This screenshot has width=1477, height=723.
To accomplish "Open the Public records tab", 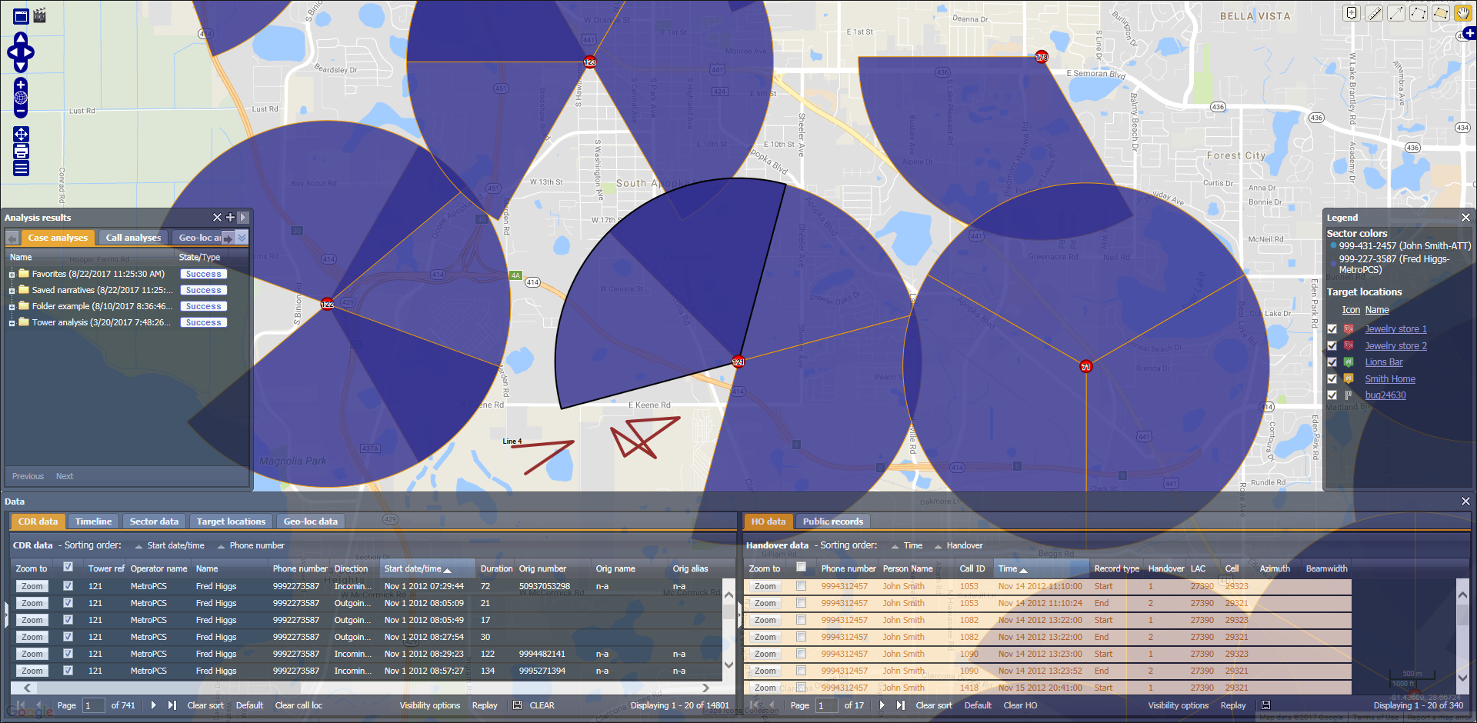I will 832,521.
